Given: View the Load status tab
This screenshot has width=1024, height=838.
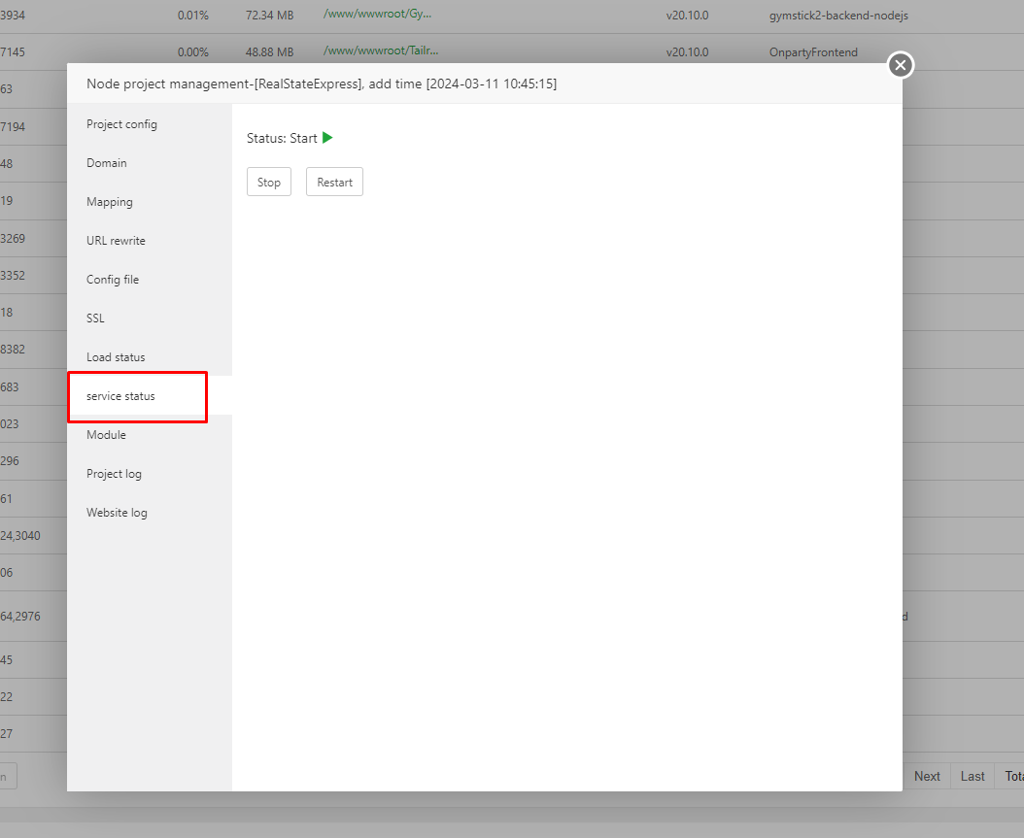Looking at the screenshot, I should pyautogui.click(x=149, y=357).
